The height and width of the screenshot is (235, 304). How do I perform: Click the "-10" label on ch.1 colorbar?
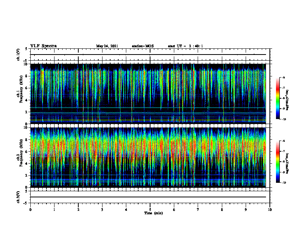click(284, 119)
